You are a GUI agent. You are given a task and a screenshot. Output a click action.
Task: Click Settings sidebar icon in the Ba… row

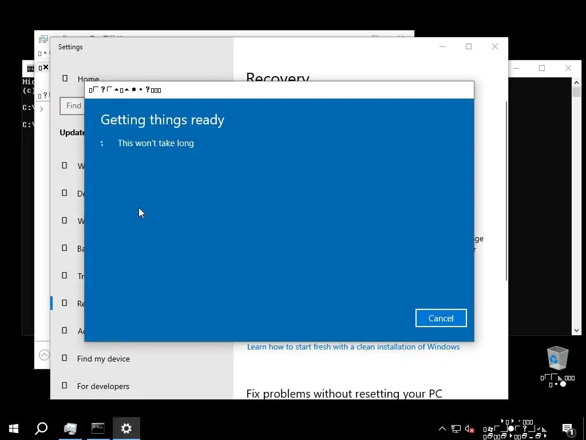(64, 247)
